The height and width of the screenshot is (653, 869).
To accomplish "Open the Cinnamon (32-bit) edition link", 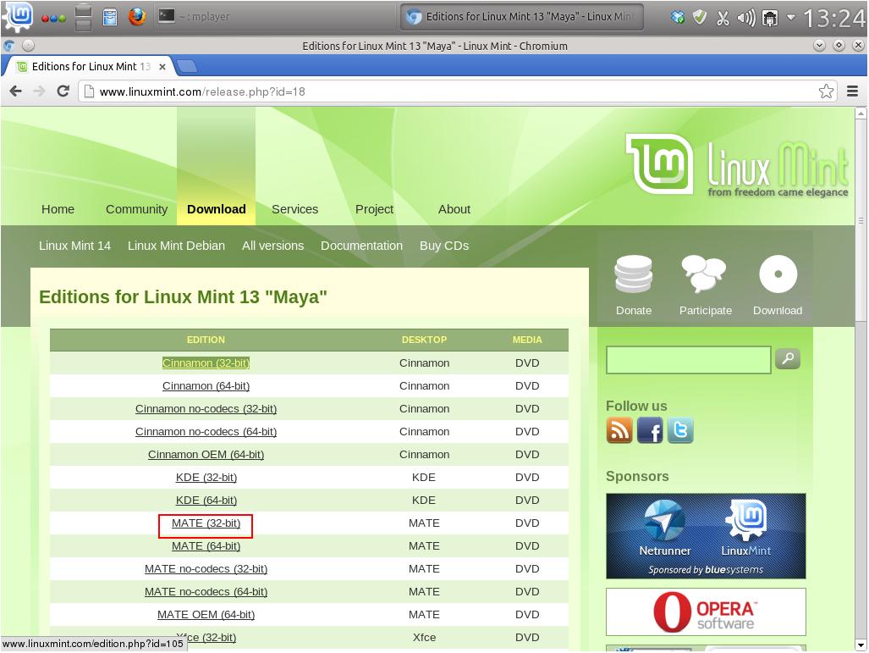I will pyautogui.click(x=206, y=362).
